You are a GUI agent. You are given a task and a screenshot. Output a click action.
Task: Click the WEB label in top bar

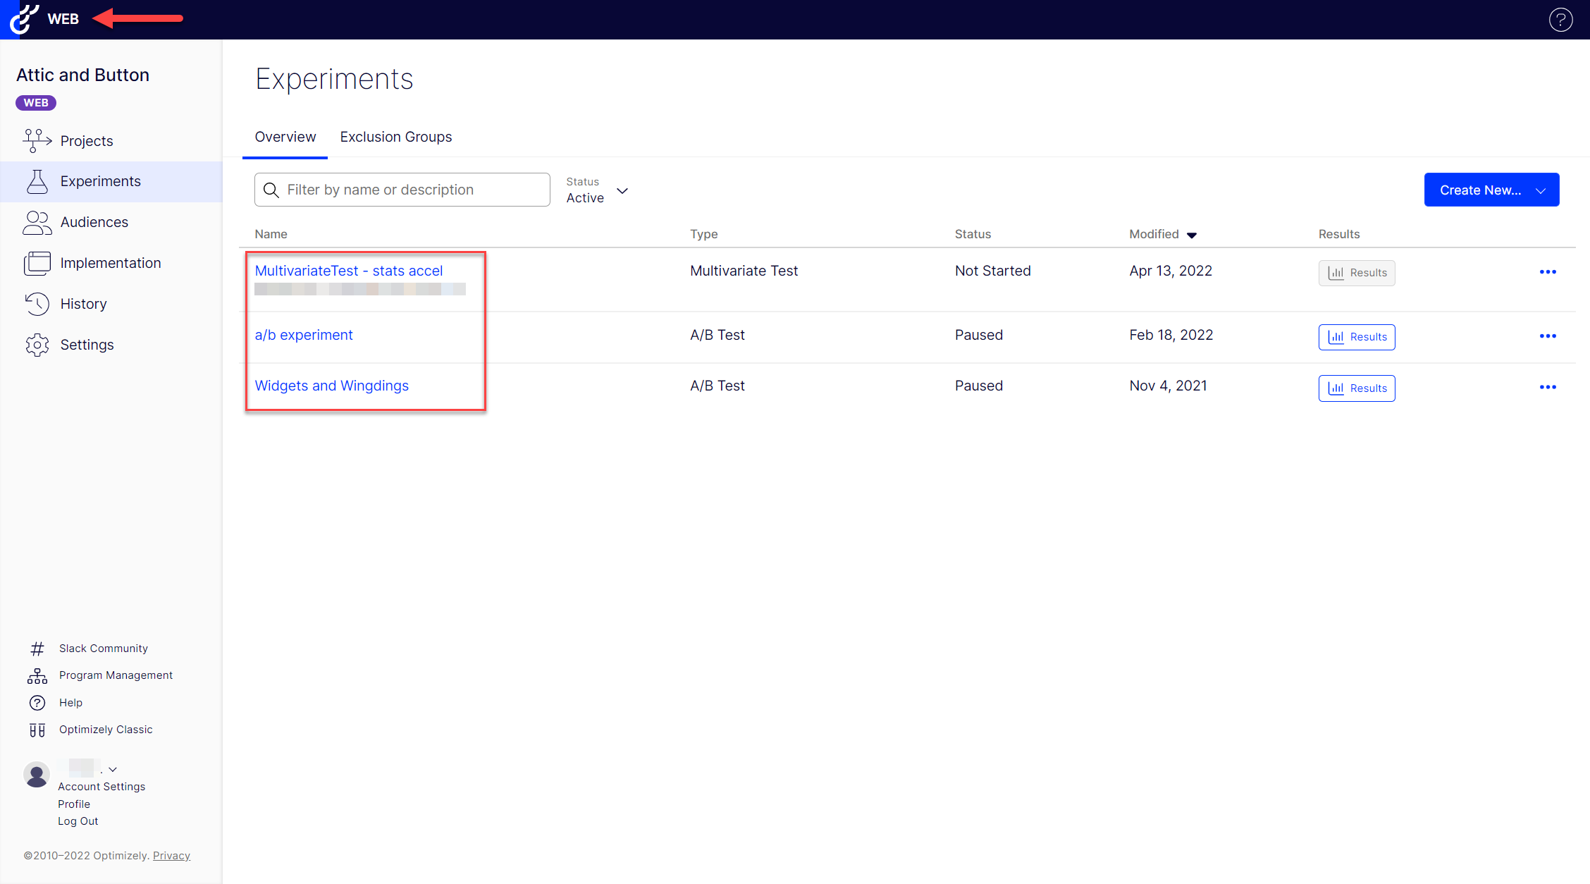[63, 19]
